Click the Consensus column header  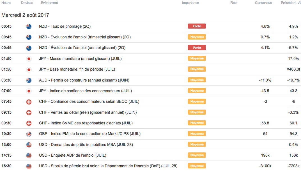coord(263,3)
